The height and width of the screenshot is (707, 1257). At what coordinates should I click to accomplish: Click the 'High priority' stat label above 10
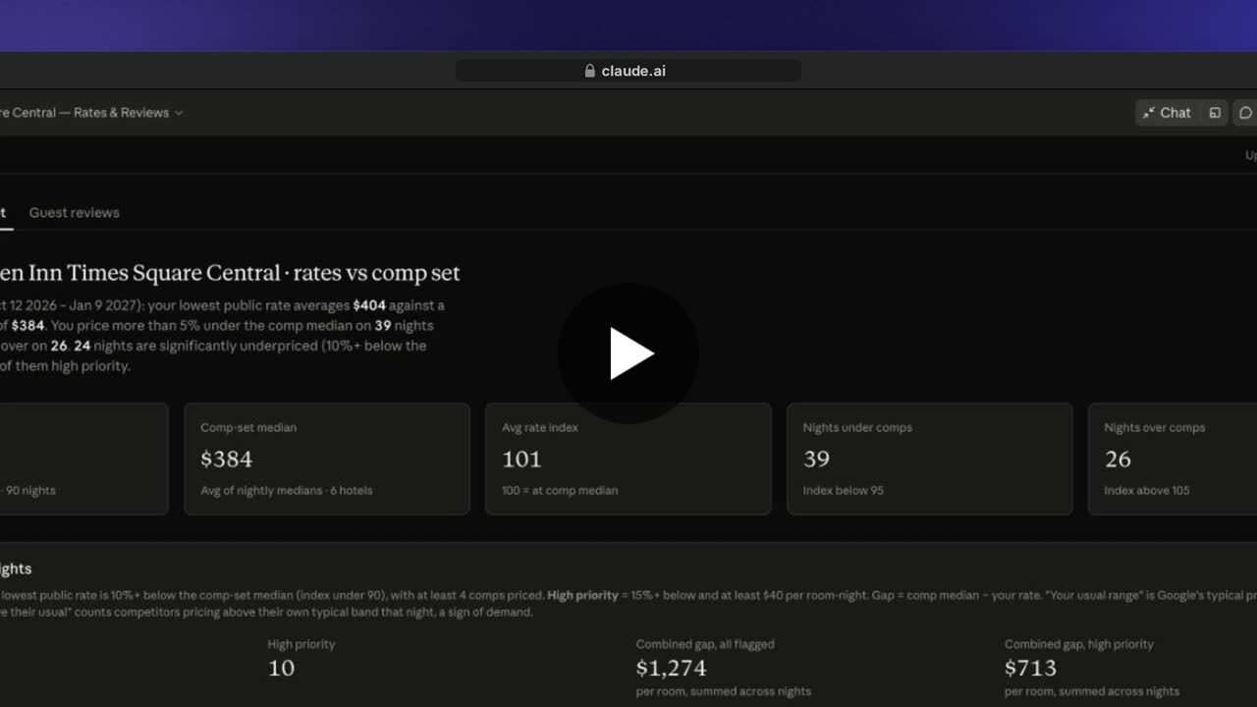click(x=301, y=644)
